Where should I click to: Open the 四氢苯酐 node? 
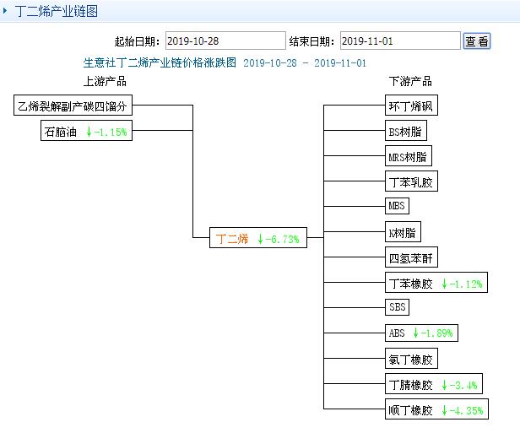point(411,257)
